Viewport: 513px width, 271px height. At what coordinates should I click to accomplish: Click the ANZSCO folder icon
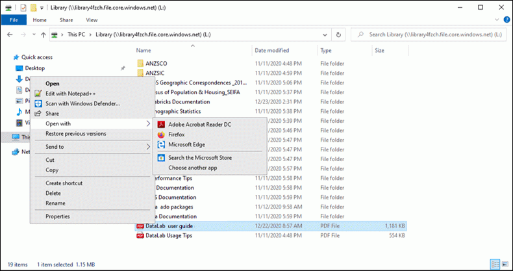[x=140, y=64]
